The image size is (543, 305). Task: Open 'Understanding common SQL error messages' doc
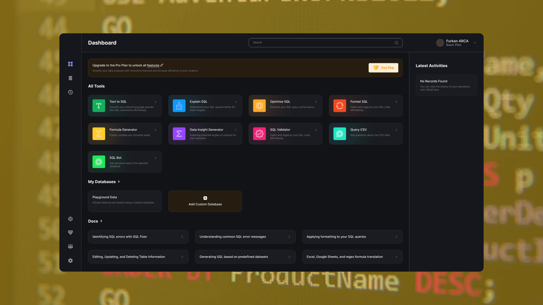(245, 237)
